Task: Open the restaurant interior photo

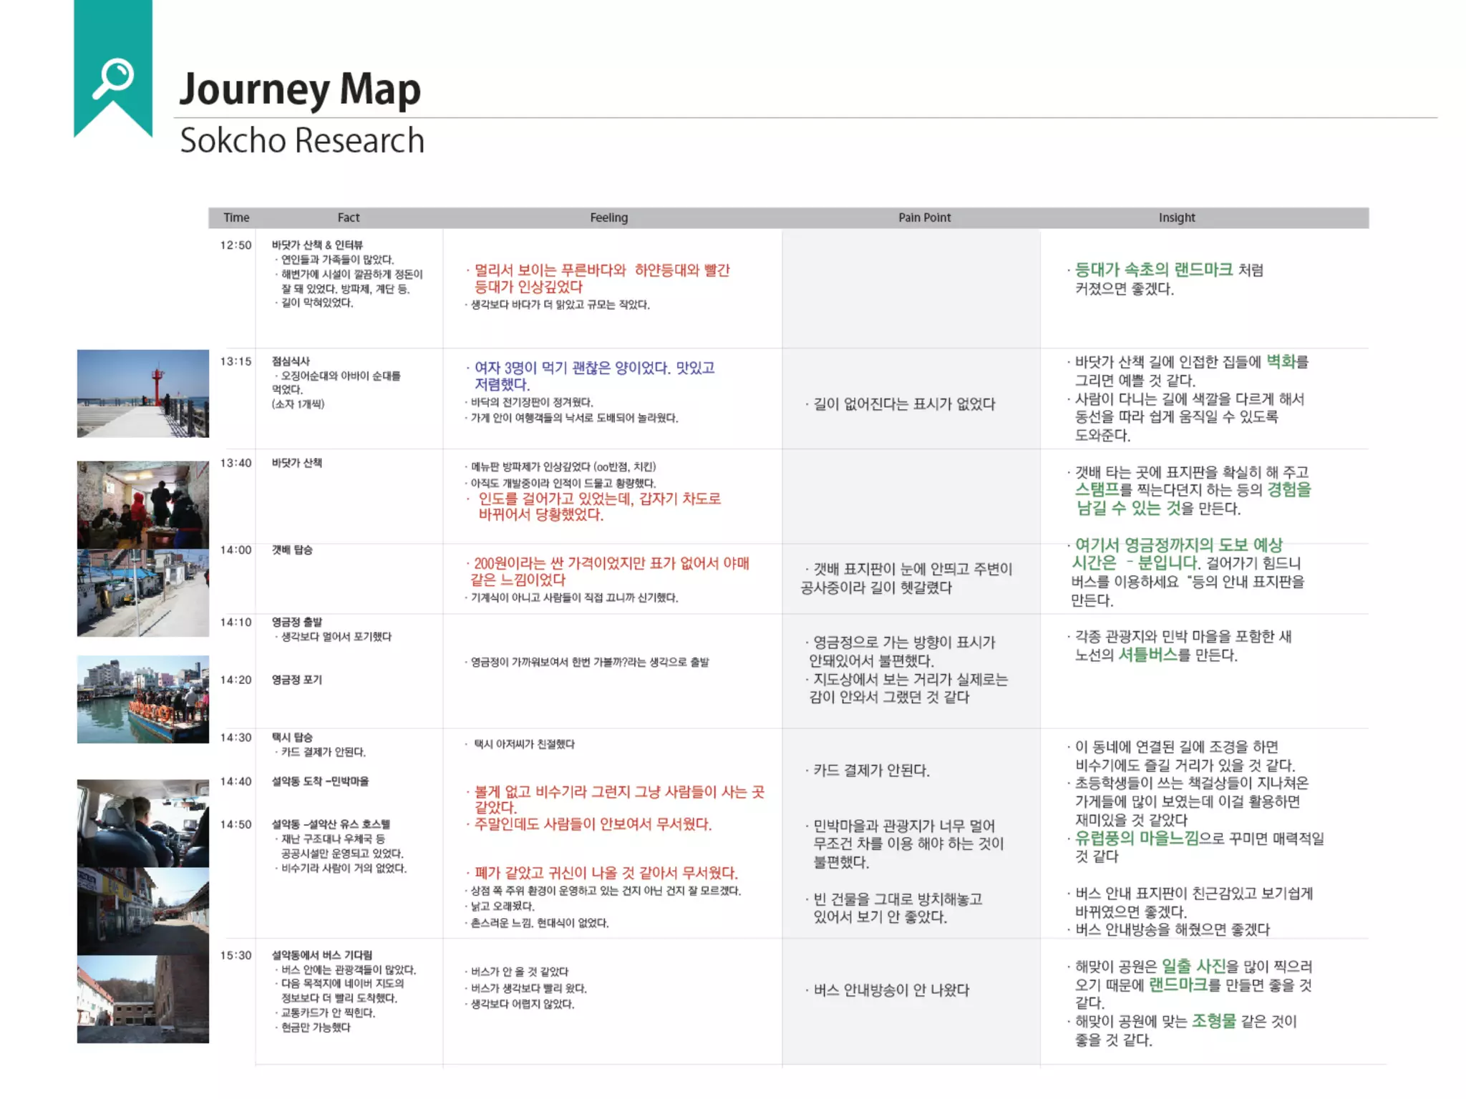Action: [x=143, y=504]
